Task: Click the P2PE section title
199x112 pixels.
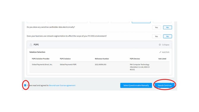Action: tap(36, 45)
